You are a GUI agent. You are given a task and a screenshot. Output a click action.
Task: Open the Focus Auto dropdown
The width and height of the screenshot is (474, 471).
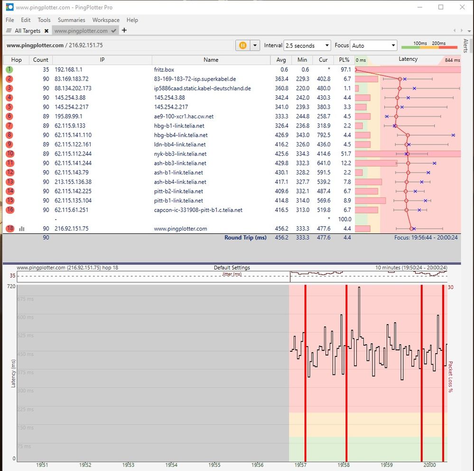(x=373, y=46)
